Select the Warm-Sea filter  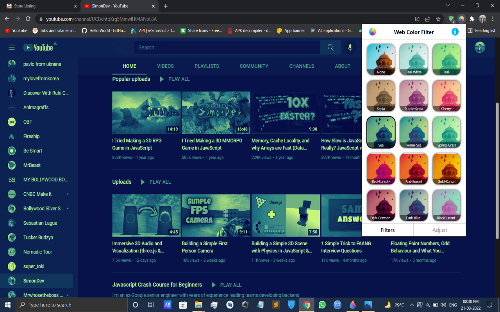click(414, 132)
